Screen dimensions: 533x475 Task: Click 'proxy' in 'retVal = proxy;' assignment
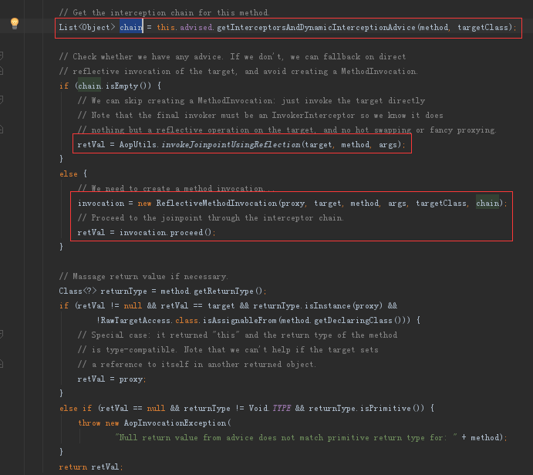click(x=130, y=379)
